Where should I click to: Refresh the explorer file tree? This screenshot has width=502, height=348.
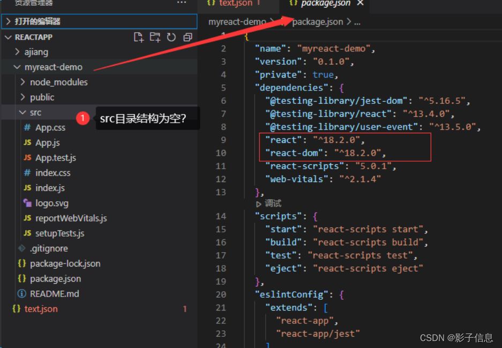171,37
